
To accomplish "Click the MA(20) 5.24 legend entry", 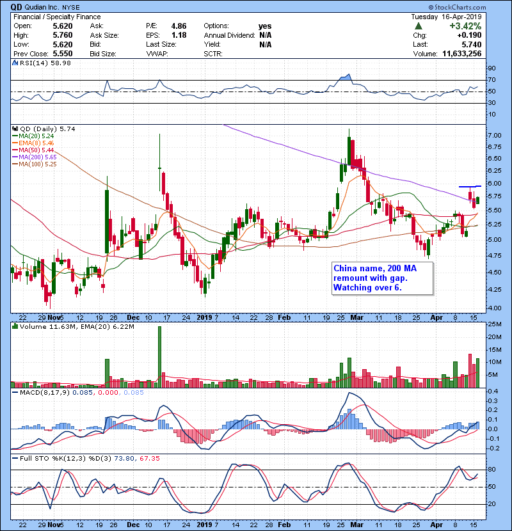I will pos(33,136).
